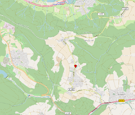Click the K 3273 road shield
This screenshot has height=115, width=135.
(125, 9)
